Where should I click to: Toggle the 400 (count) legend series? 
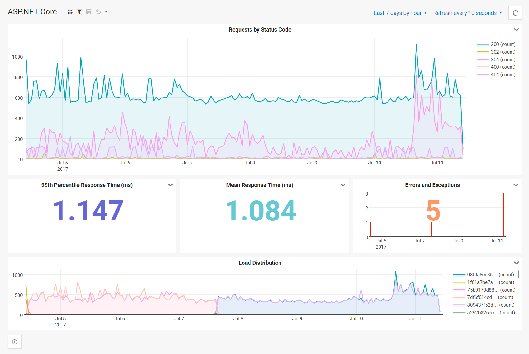click(x=496, y=67)
